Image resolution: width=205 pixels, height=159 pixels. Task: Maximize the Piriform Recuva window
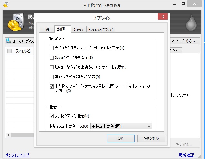click(x=183, y=4)
